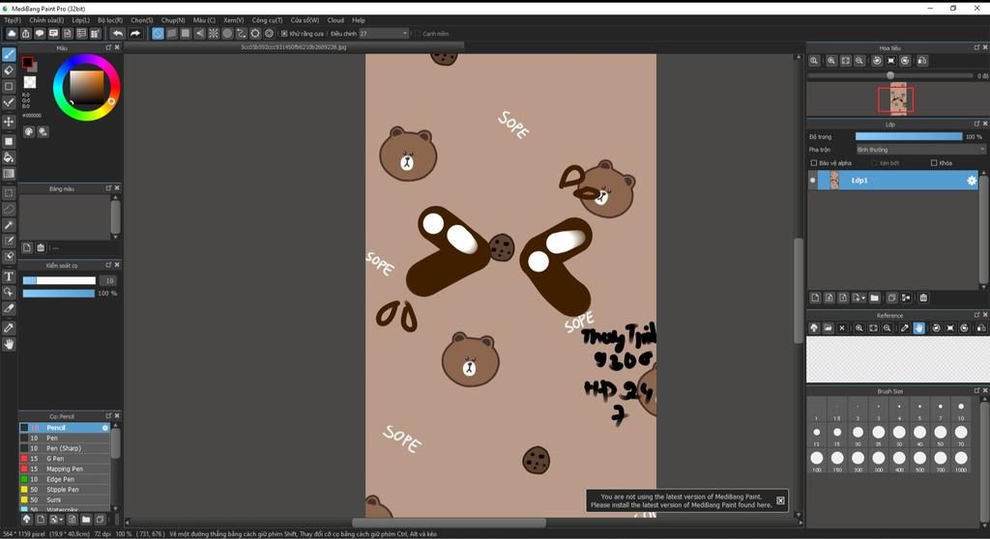Open the Bộ lọc(R) filter menu
The image size is (990, 539).
110,20
